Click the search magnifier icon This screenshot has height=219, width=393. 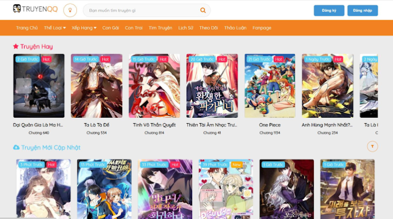pos(203,10)
